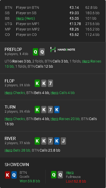Click the PREFLOP section heading
Screen dimensions: 106x188
coord(13,49)
